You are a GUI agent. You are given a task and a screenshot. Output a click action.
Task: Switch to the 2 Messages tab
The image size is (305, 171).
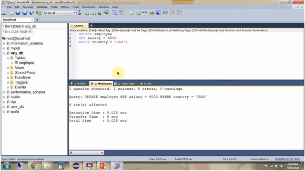(101, 84)
